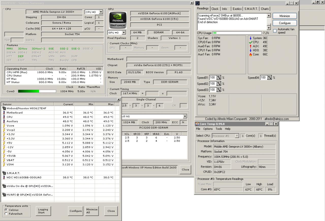Click the VBAT voltage bolt icon
Screen dimensions: 325x221
coord(4,160)
